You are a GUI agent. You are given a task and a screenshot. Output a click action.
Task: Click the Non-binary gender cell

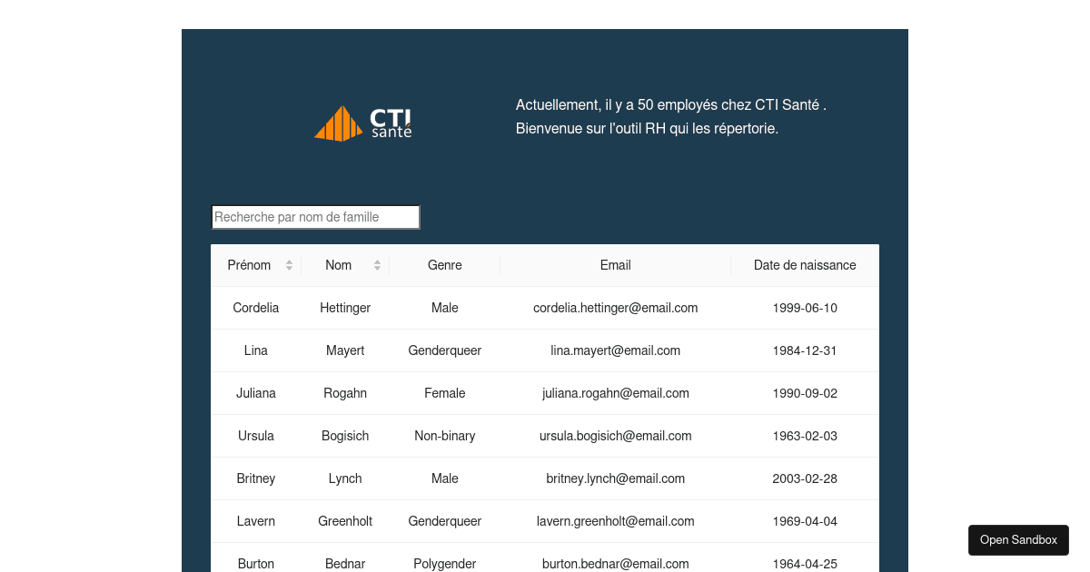coord(445,436)
